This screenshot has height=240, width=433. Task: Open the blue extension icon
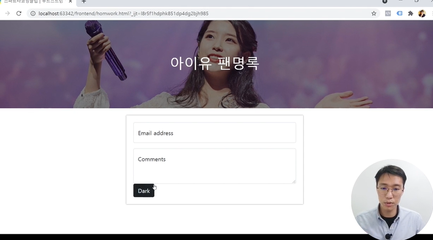point(399,13)
